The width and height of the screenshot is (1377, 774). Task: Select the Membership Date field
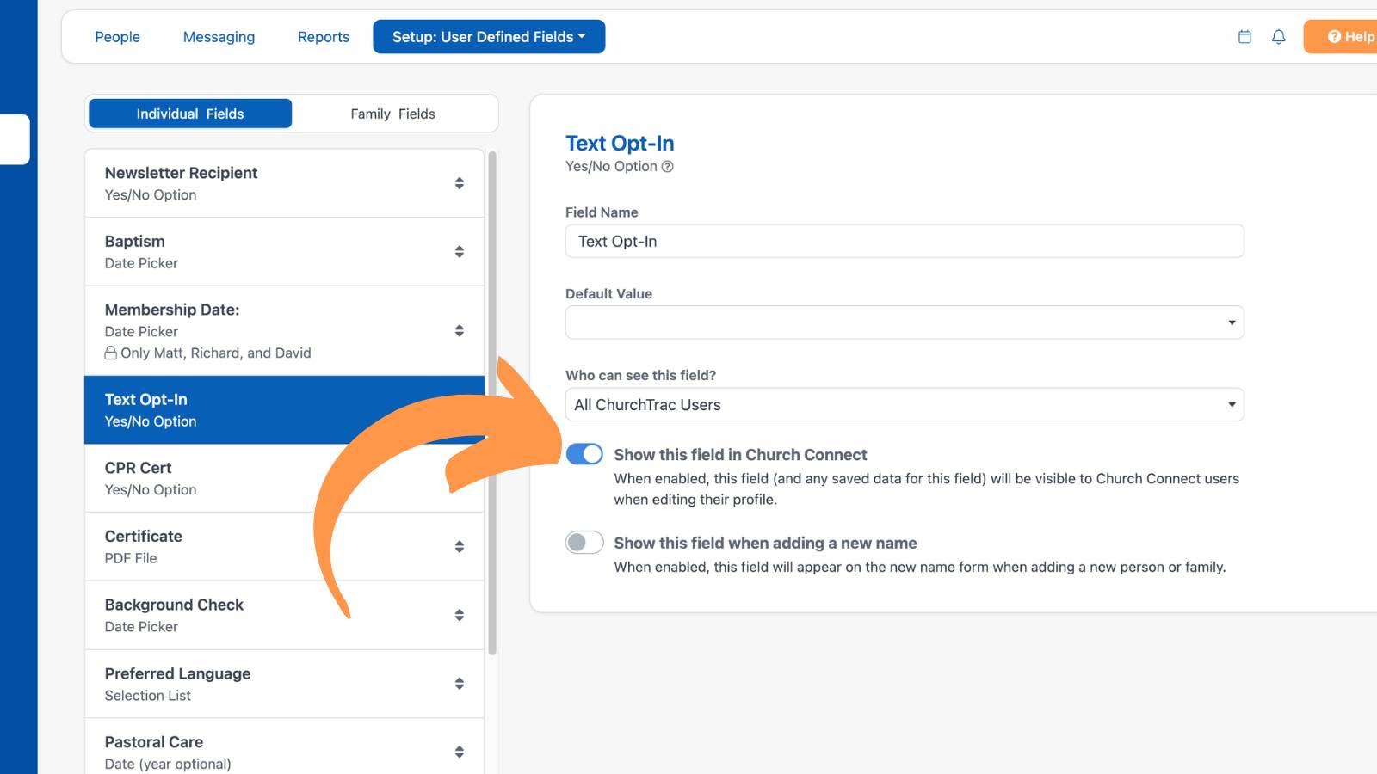pyautogui.click(x=284, y=331)
